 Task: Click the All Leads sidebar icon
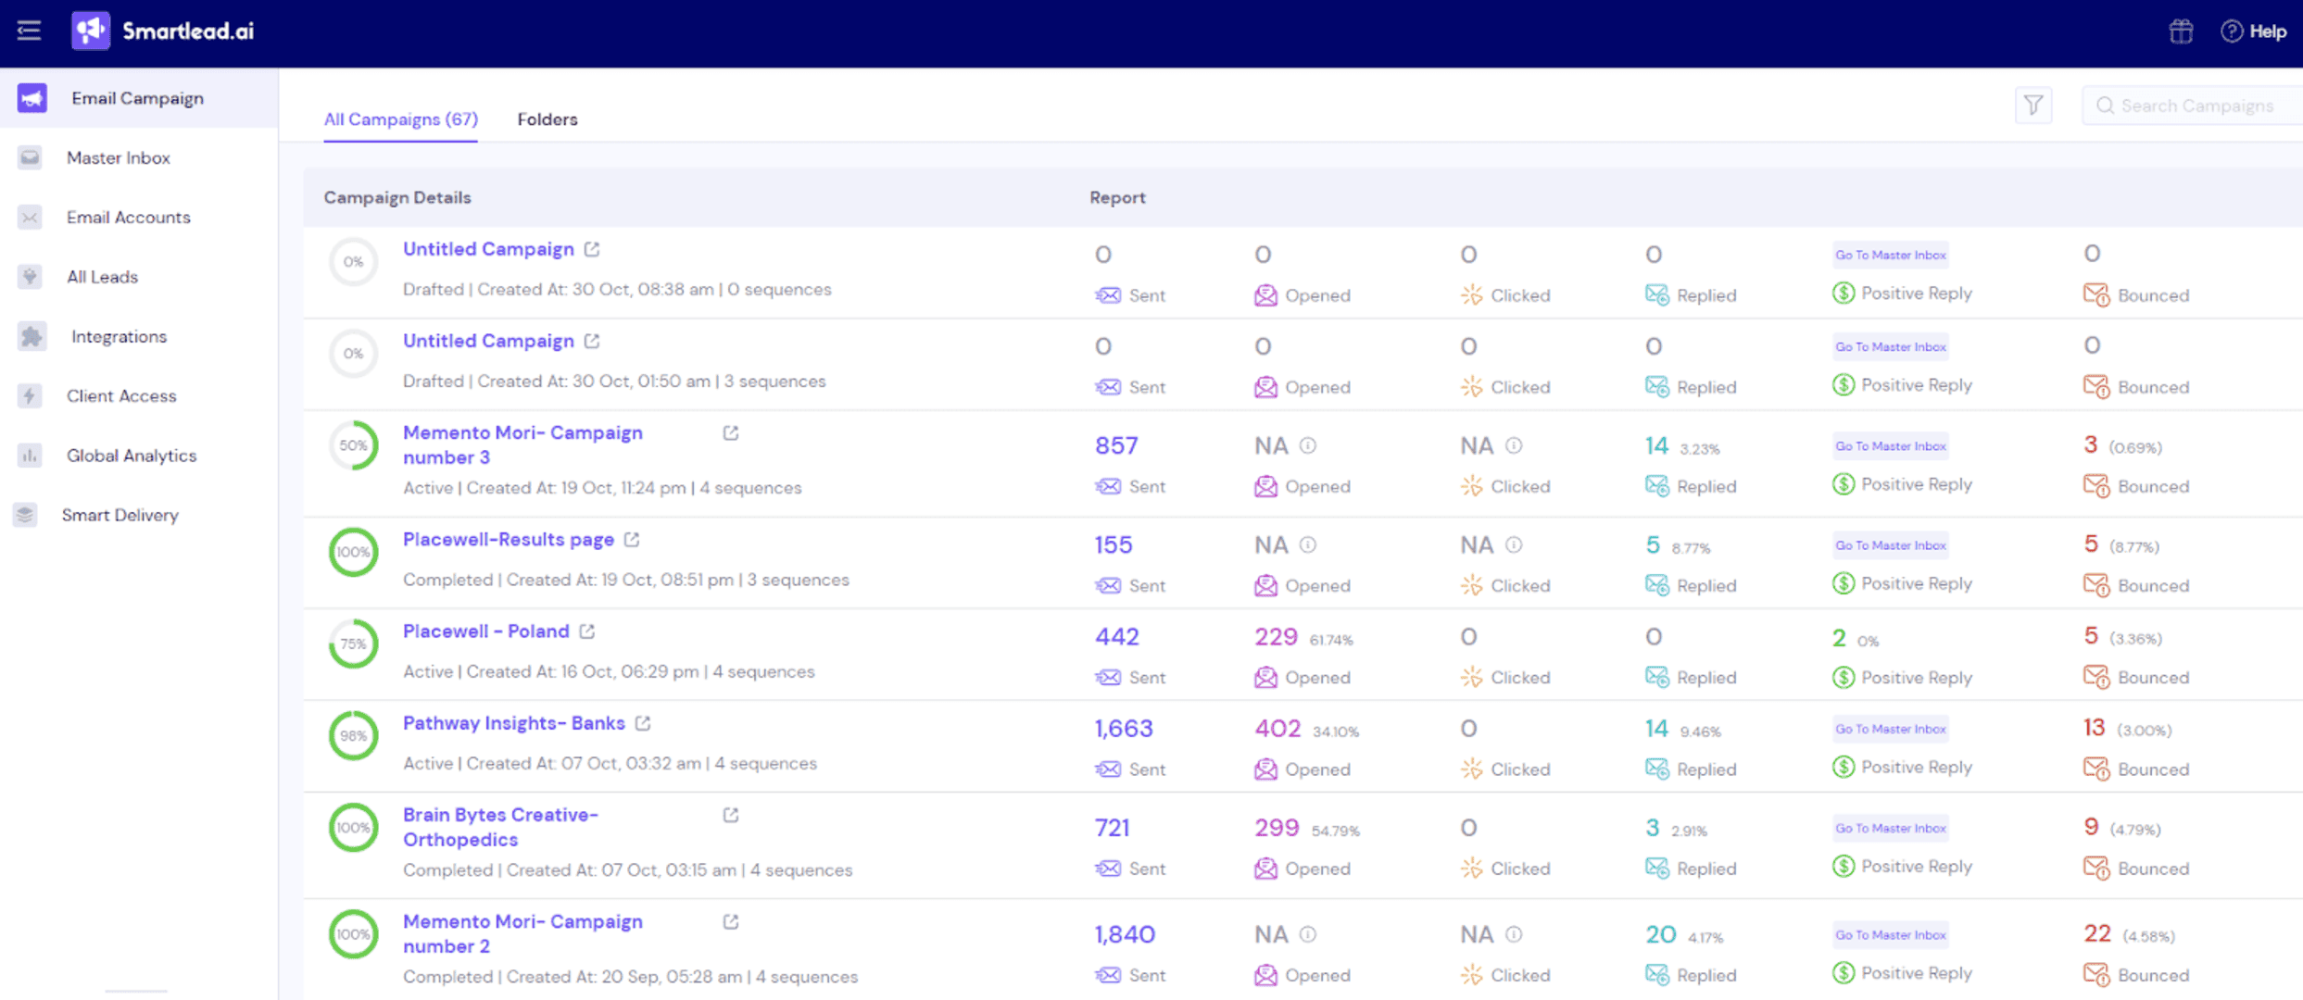(x=30, y=277)
